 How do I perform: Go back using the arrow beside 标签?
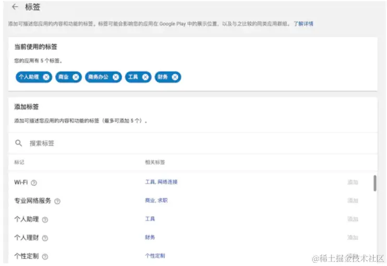click(x=15, y=7)
